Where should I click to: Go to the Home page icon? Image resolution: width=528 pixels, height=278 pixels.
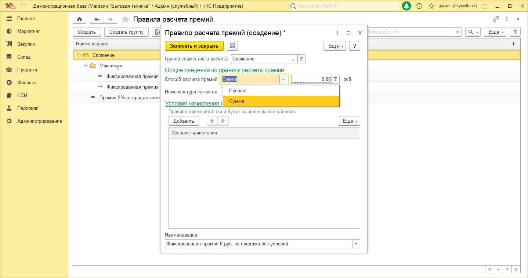click(x=79, y=19)
